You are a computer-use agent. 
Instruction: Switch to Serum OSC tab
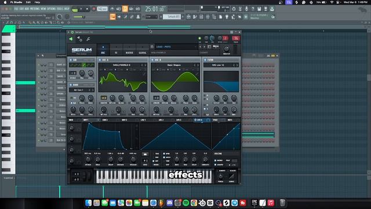tap(103, 50)
